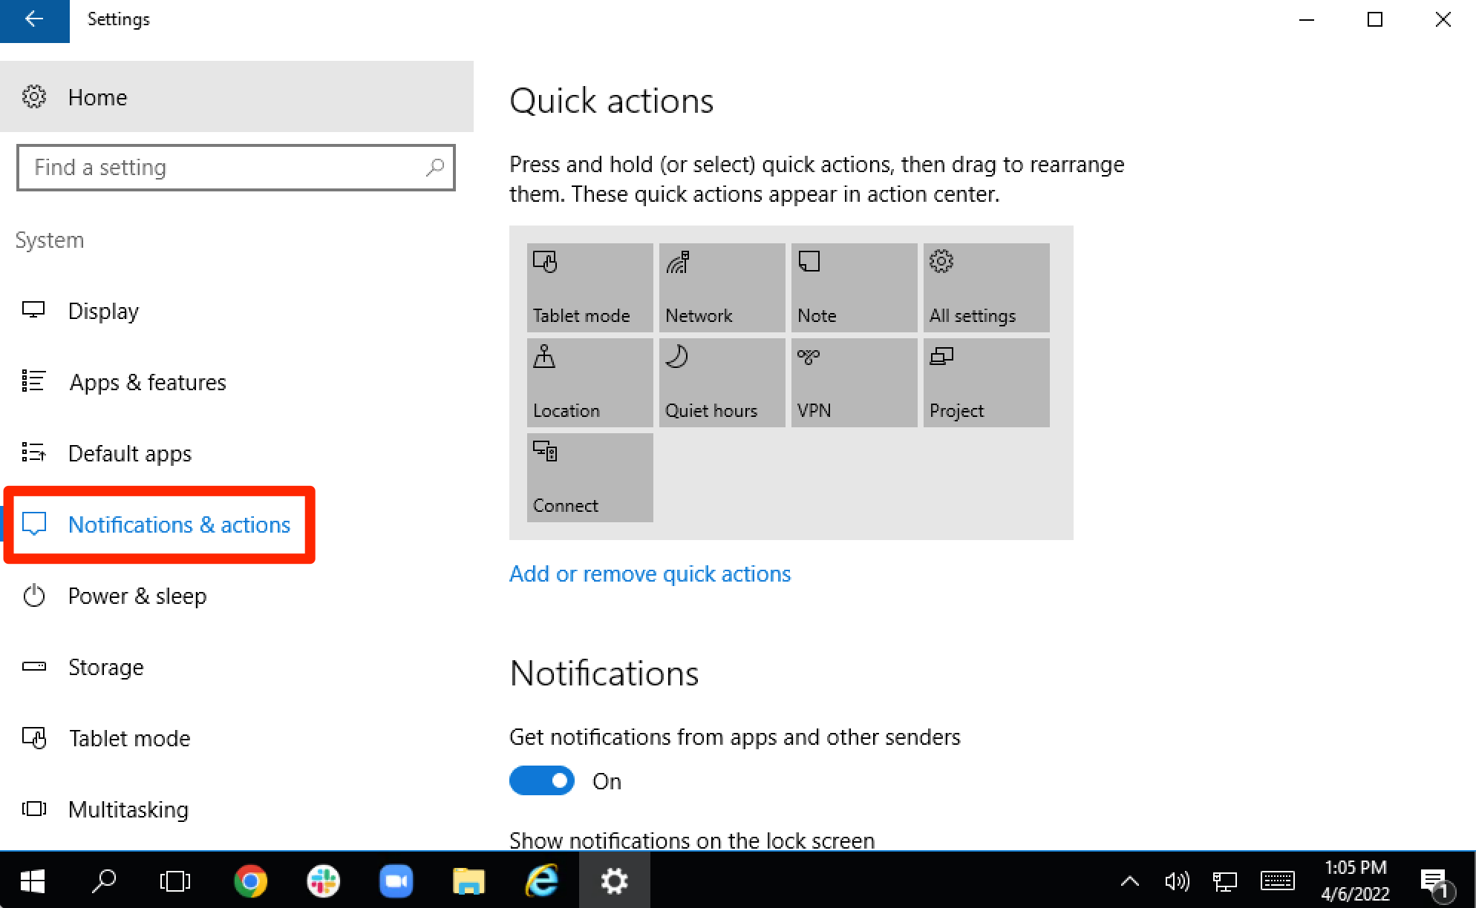Launch Google Chrome from taskbar
This screenshot has width=1476, height=908.
click(250, 881)
